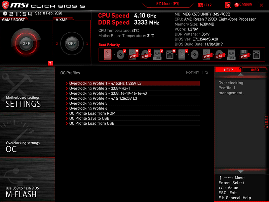The height and width of the screenshot is (202, 269).
Task: Select the grey UEFI hard disk boot device with U badge
Action: (x=183, y=55)
